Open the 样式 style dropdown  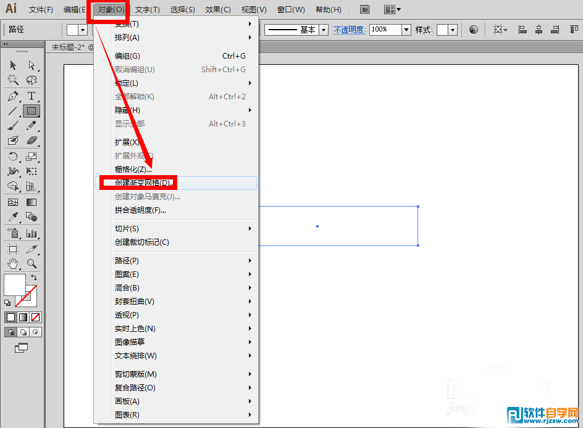(453, 30)
